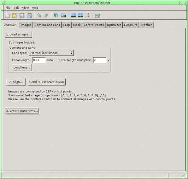Open the GL fast panorama preview icon
The image size is (188, 179).
[73, 16]
